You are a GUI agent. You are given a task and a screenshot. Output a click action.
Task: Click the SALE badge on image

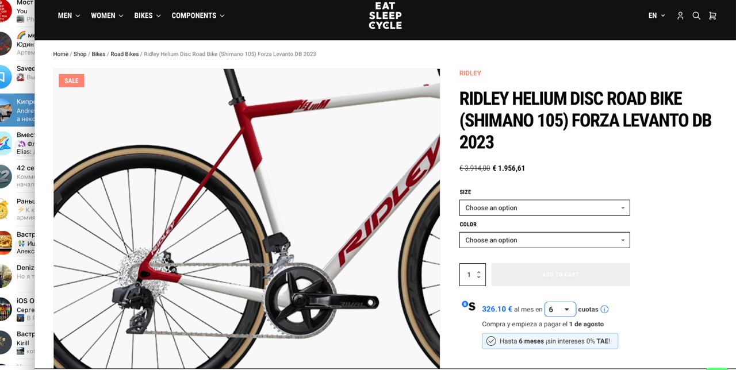point(71,80)
